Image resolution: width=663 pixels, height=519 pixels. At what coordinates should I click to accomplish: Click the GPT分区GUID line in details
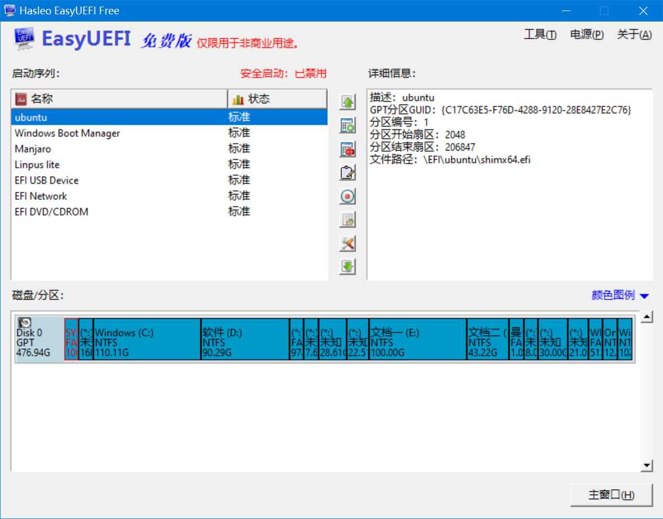pos(500,110)
